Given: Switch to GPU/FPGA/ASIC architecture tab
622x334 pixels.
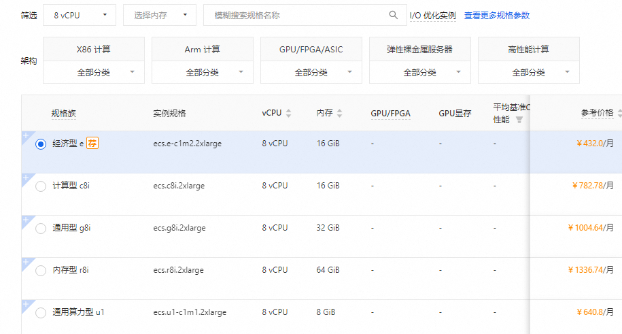Looking at the screenshot, I should click(x=311, y=49).
